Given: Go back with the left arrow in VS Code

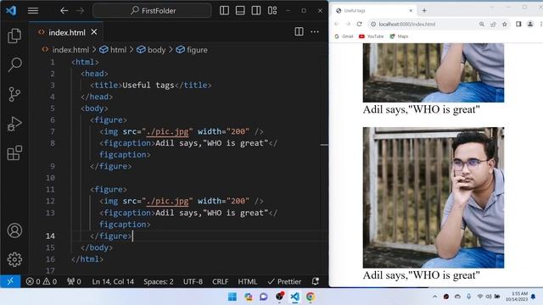Looking at the screenshot, I should tap(64, 11).
